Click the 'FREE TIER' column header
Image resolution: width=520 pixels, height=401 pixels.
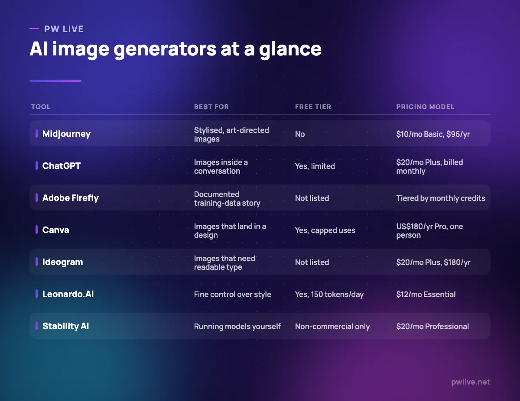pyautogui.click(x=313, y=107)
